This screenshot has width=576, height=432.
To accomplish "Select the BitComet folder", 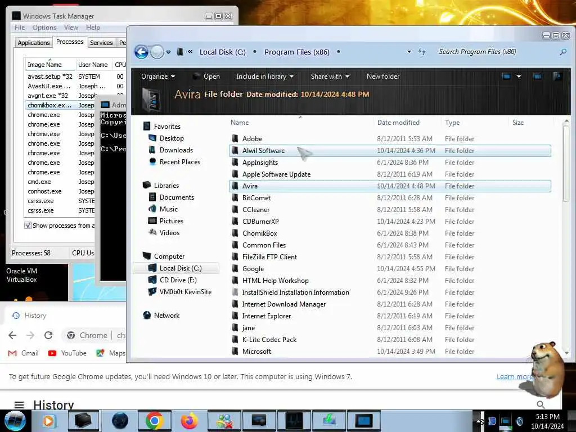I will pyautogui.click(x=390, y=197).
